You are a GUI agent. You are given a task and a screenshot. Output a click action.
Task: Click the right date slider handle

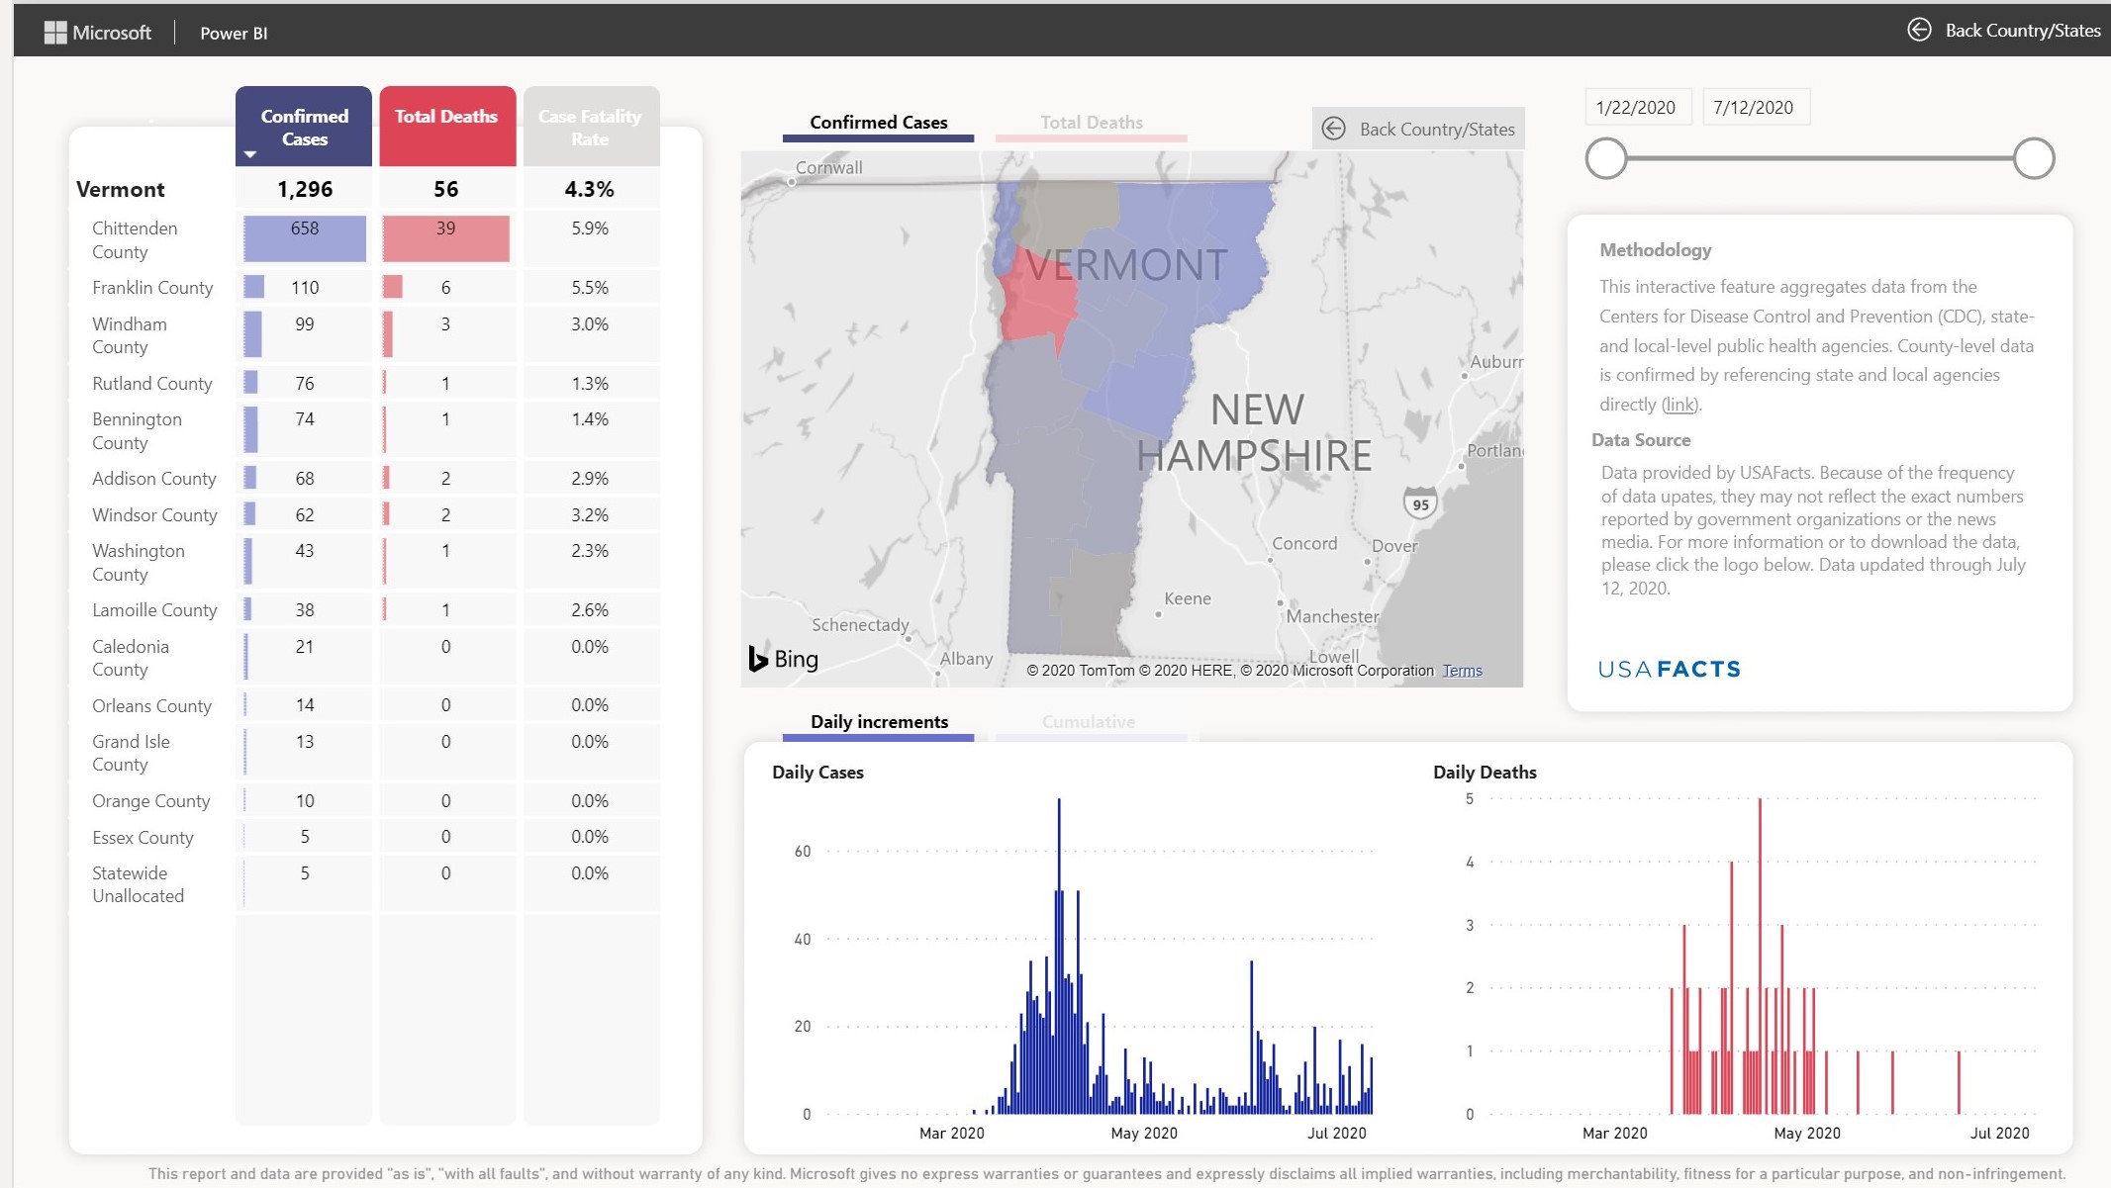pyautogui.click(x=2034, y=158)
